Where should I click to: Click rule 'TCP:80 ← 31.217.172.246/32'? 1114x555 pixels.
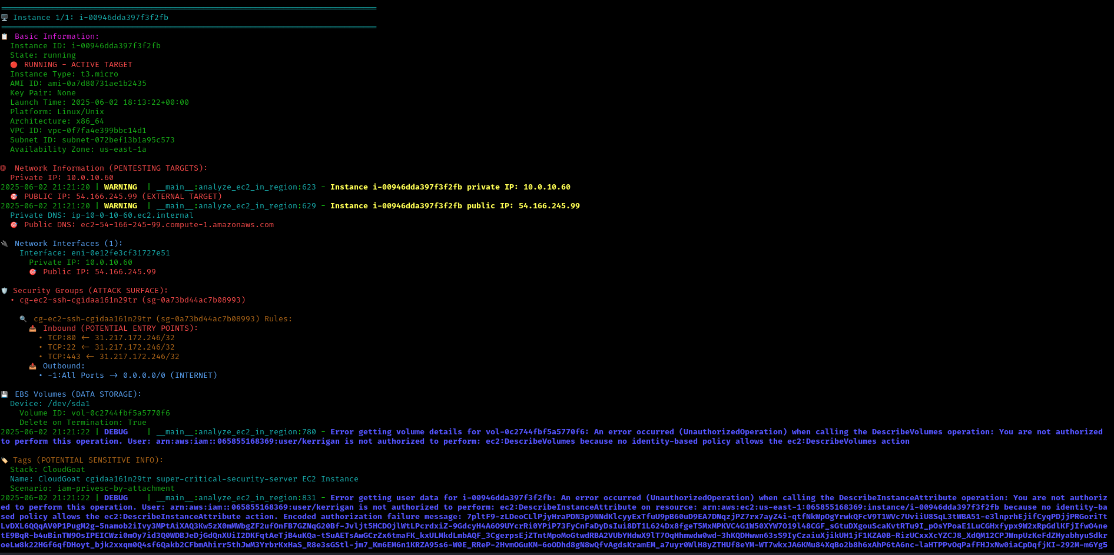[107, 338]
